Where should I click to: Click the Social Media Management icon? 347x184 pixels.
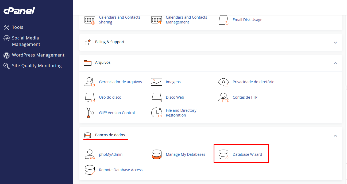pyautogui.click(x=7, y=38)
